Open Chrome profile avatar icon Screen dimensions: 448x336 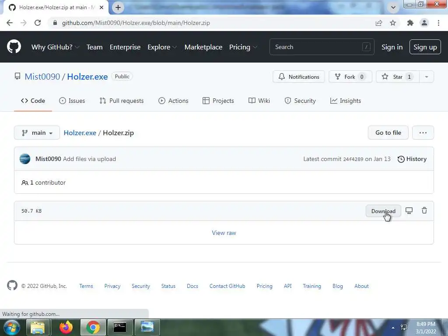click(424, 23)
